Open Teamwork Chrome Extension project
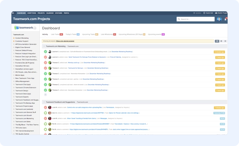This screenshot has width=239, height=146. click(26, 88)
